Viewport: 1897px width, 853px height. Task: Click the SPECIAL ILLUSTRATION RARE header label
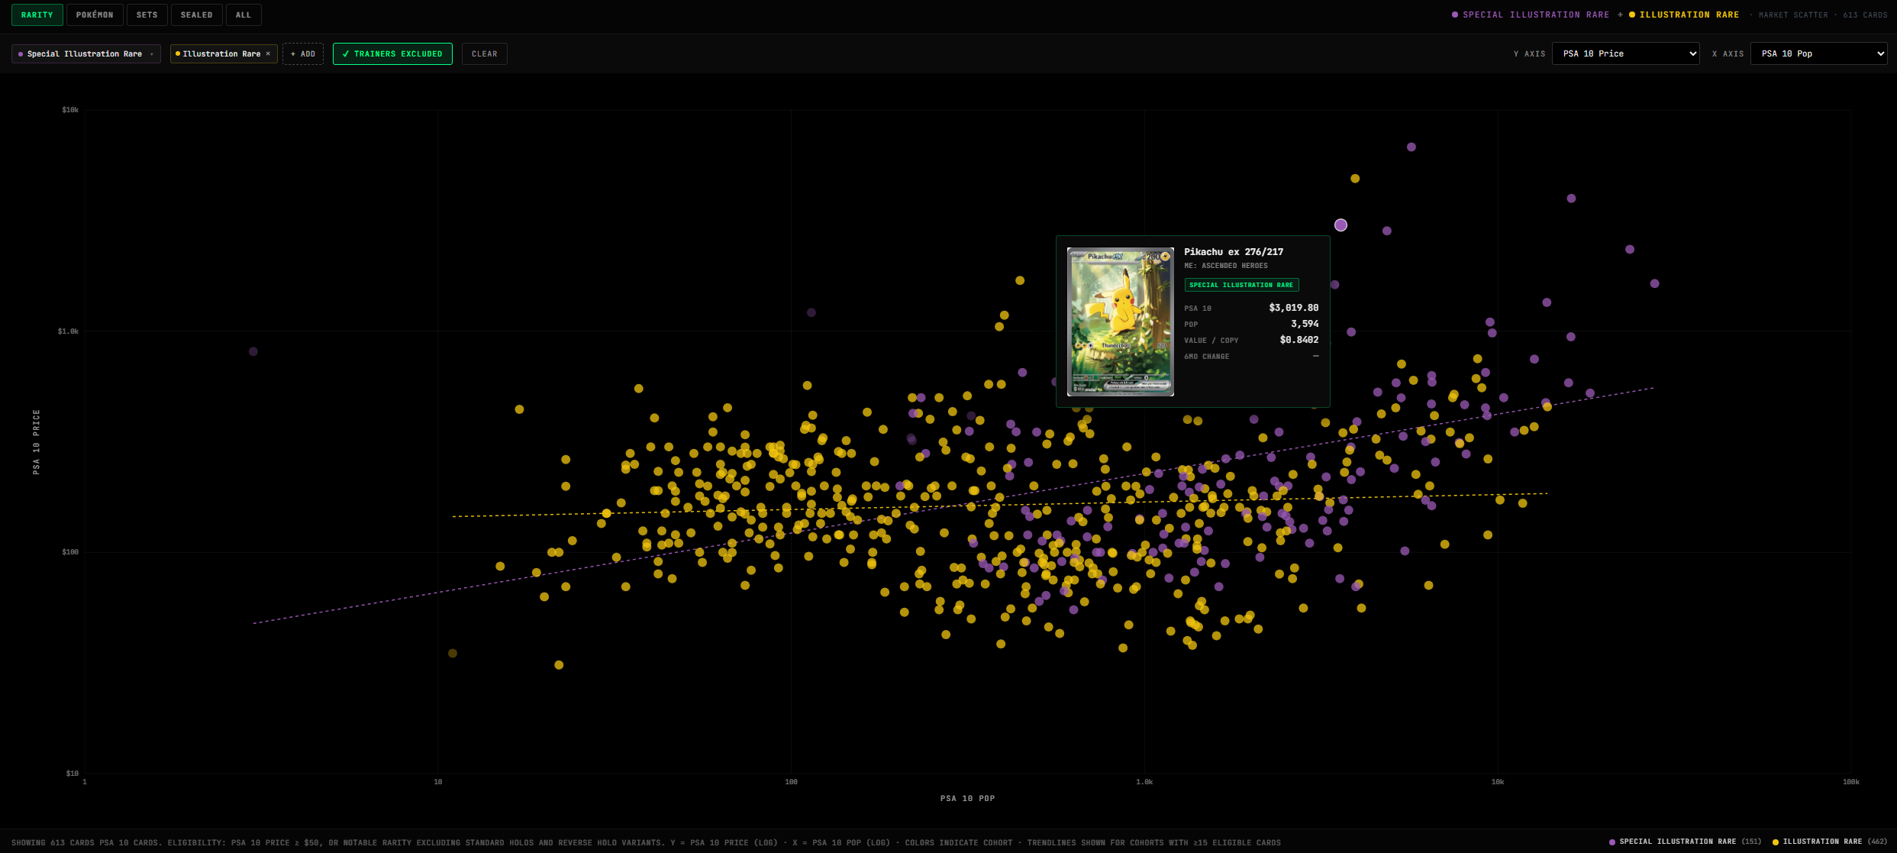(1536, 15)
